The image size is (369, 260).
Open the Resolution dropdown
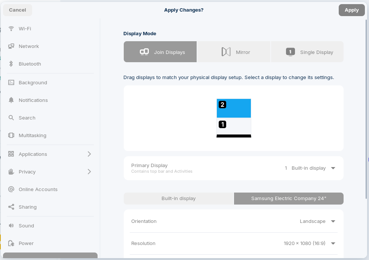tap(309, 243)
